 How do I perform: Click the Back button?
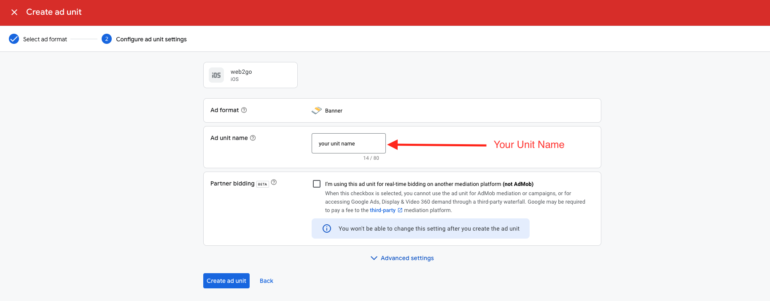point(266,281)
